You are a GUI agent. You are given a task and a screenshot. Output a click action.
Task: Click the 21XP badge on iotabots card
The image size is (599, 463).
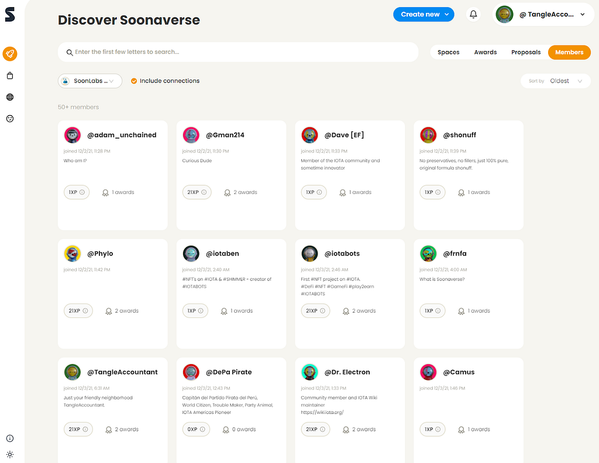pyautogui.click(x=315, y=310)
